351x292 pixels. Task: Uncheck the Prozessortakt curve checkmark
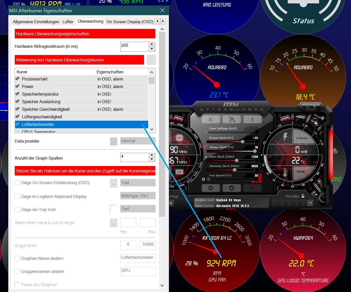pyautogui.click(x=17, y=79)
